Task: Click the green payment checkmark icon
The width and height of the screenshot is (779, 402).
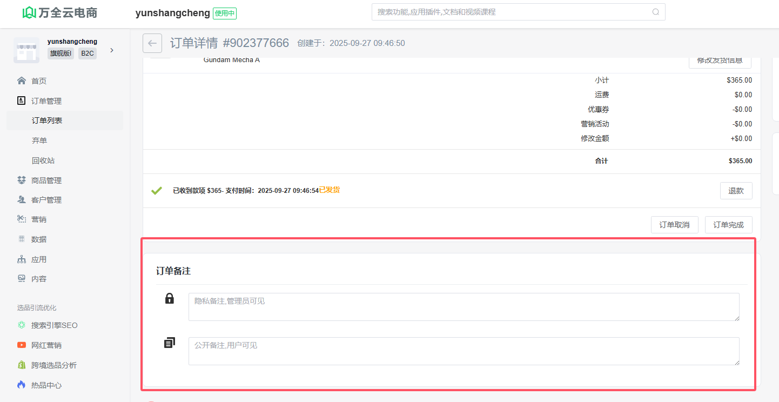Action: [157, 190]
